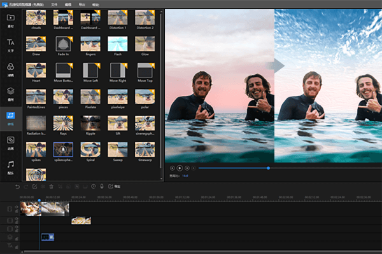The image size is (382, 254).
Task: Click the microphone voiceover icon
Action: coord(102,187)
